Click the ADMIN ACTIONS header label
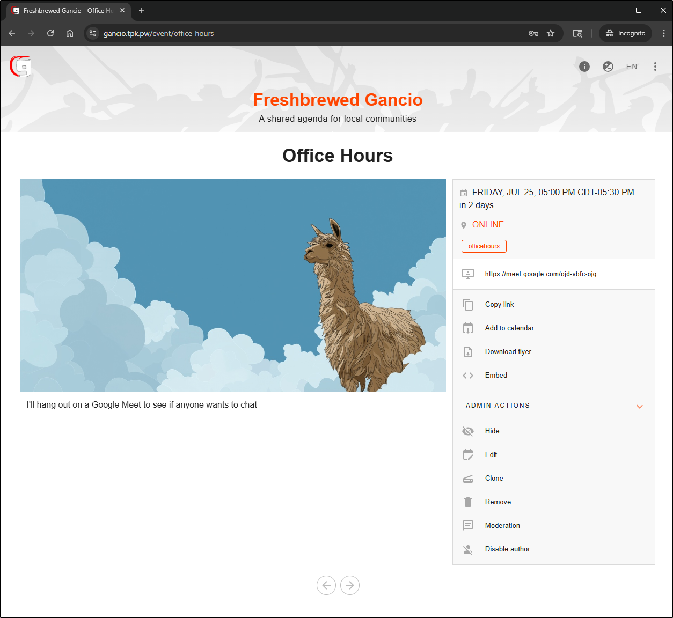This screenshot has height=618, width=673. pos(498,406)
